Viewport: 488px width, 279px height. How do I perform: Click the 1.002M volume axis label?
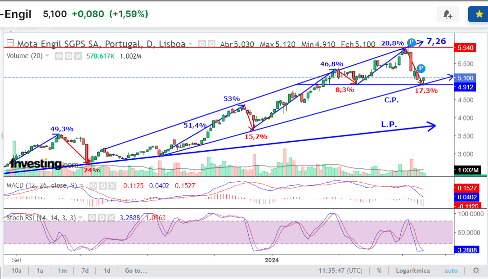pos(467,170)
